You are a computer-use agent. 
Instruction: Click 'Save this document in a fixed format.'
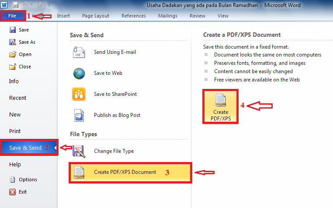click(246, 47)
